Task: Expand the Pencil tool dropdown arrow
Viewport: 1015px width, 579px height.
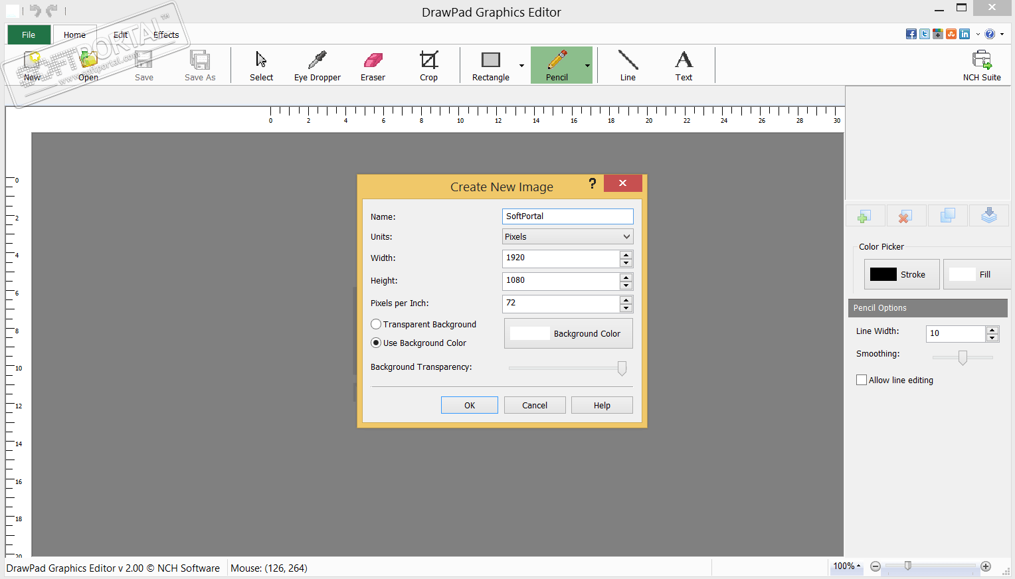Action: point(587,66)
